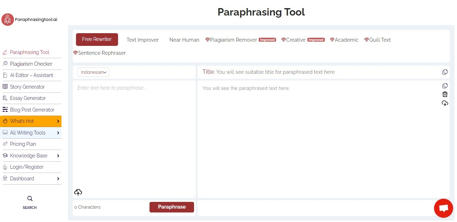Click the Dashboard user icon

click(5, 179)
